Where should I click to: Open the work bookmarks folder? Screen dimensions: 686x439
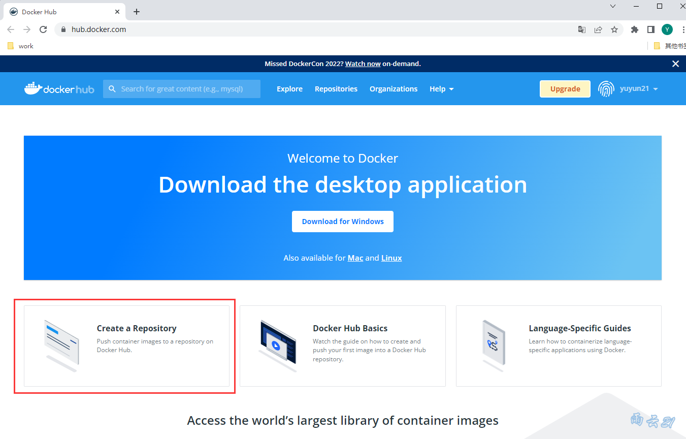[20, 46]
